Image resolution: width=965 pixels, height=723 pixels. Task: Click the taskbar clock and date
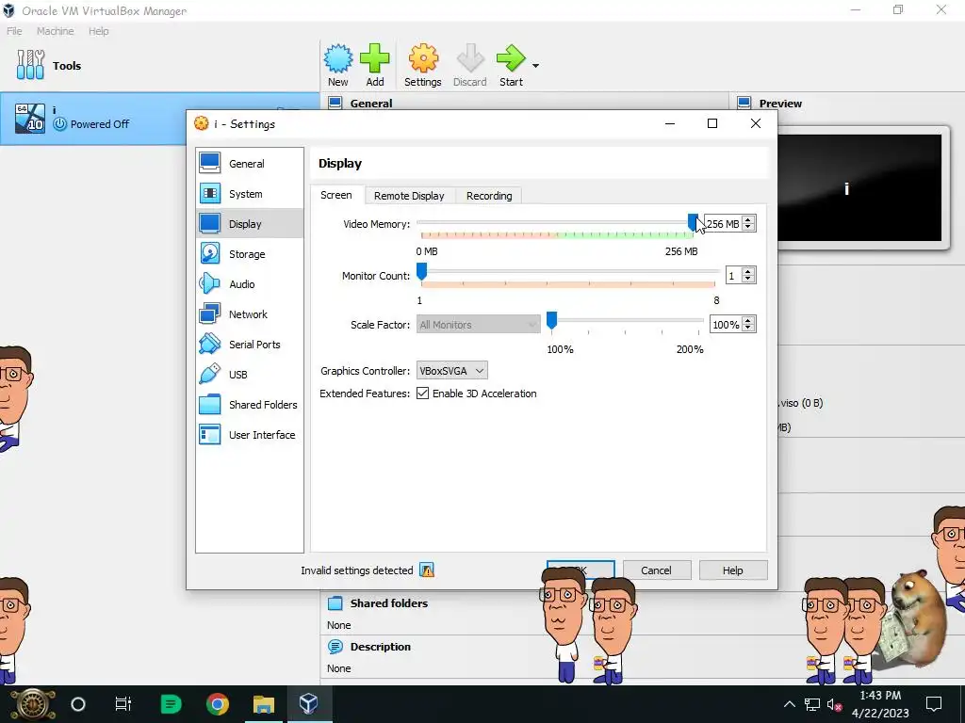881,704
